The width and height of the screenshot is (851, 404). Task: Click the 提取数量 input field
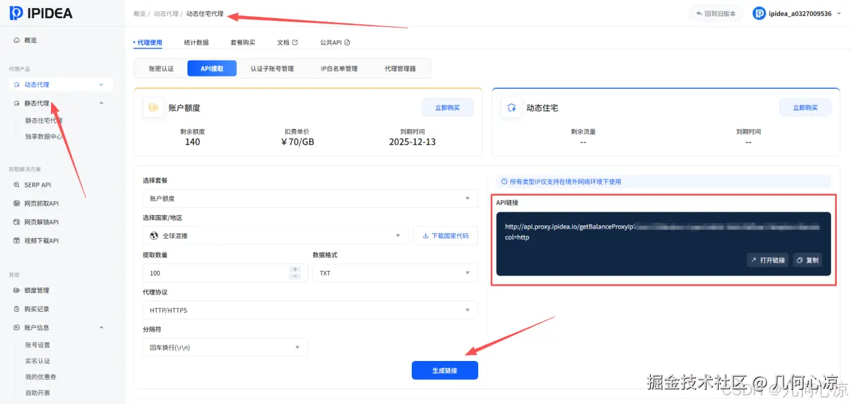[x=215, y=273]
